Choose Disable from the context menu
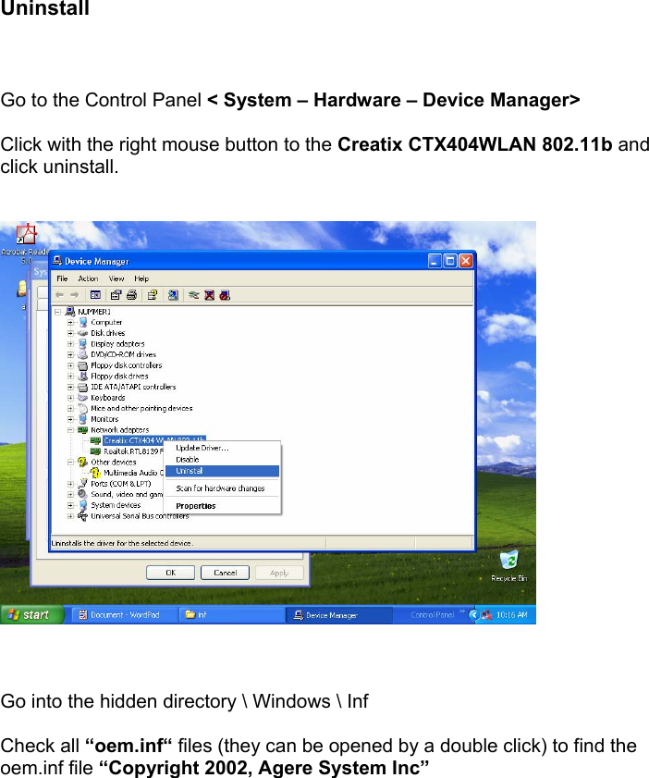 [222, 460]
